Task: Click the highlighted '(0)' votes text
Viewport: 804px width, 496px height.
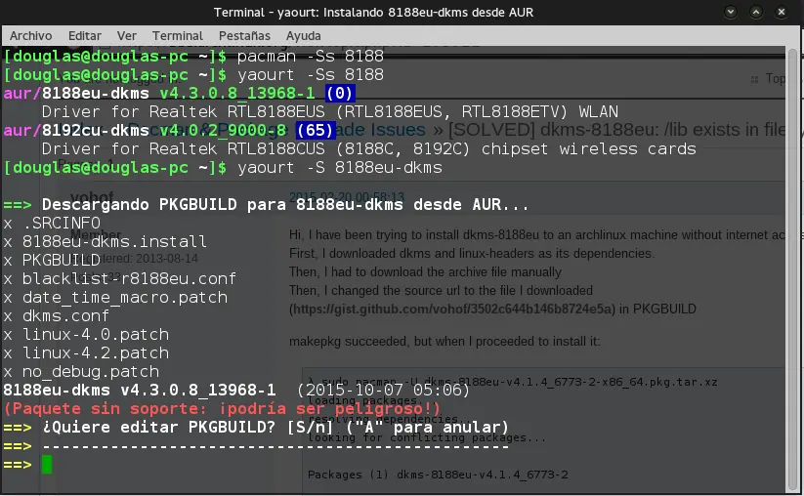Action: tap(339, 94)
